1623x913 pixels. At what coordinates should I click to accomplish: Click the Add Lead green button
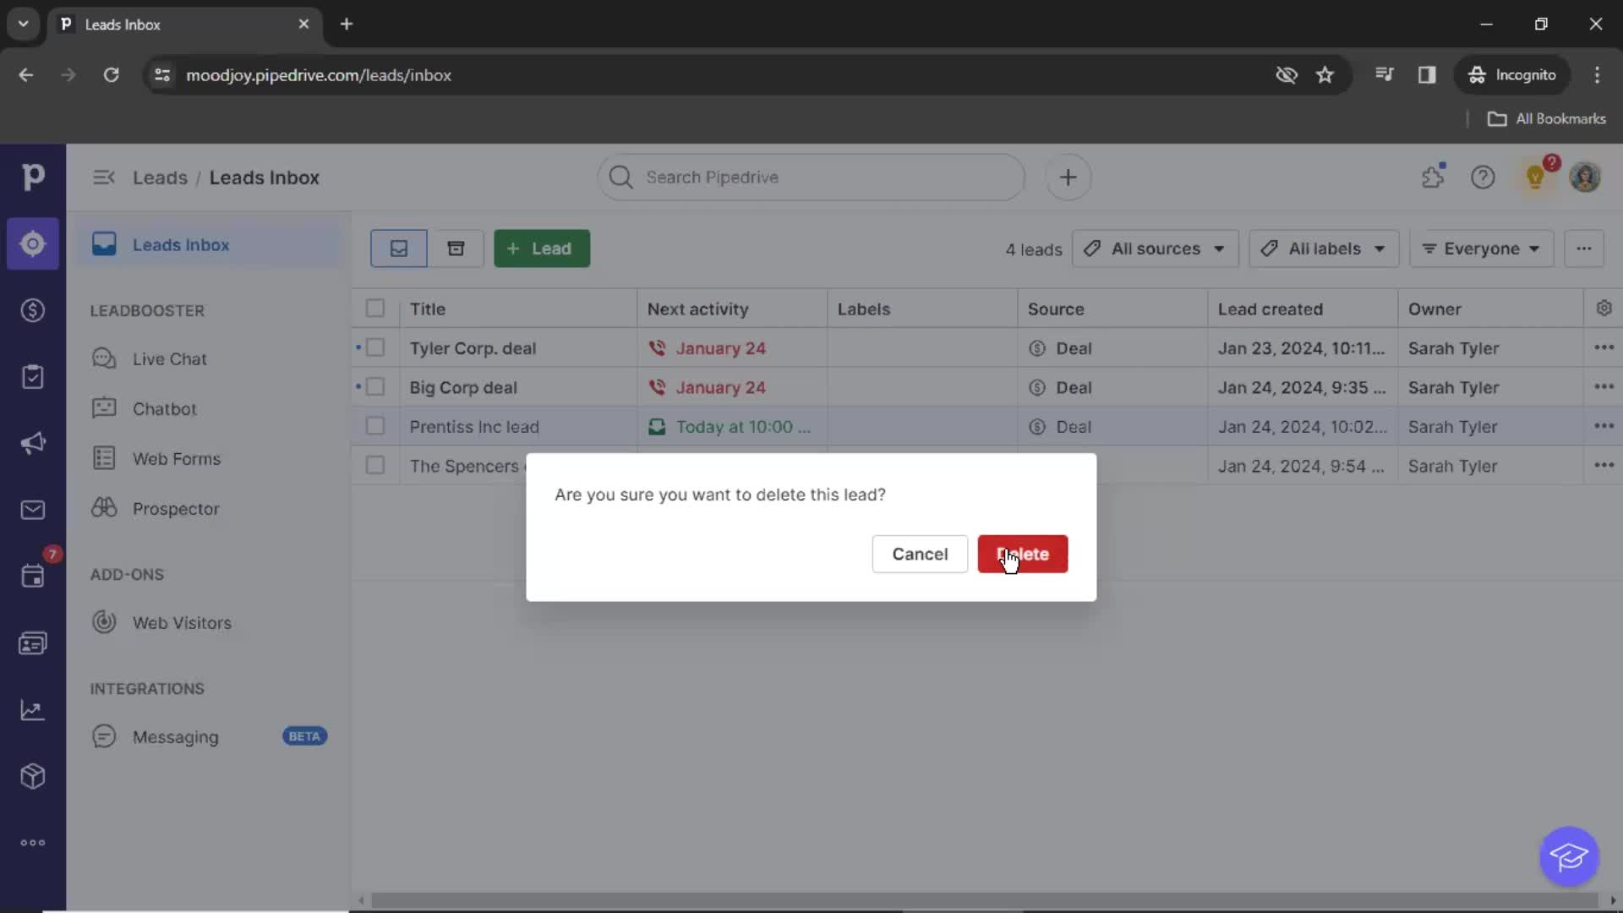coord(541,248)
